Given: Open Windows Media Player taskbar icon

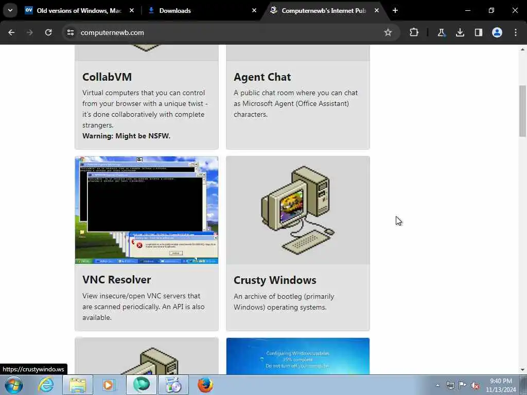Looking at the screenshot, I should tap(109, 385).
